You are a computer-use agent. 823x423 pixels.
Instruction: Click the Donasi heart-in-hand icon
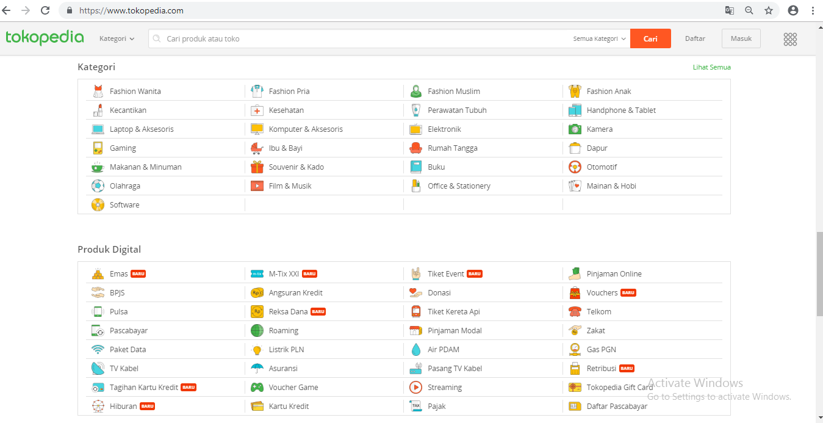tap(415, 293)
